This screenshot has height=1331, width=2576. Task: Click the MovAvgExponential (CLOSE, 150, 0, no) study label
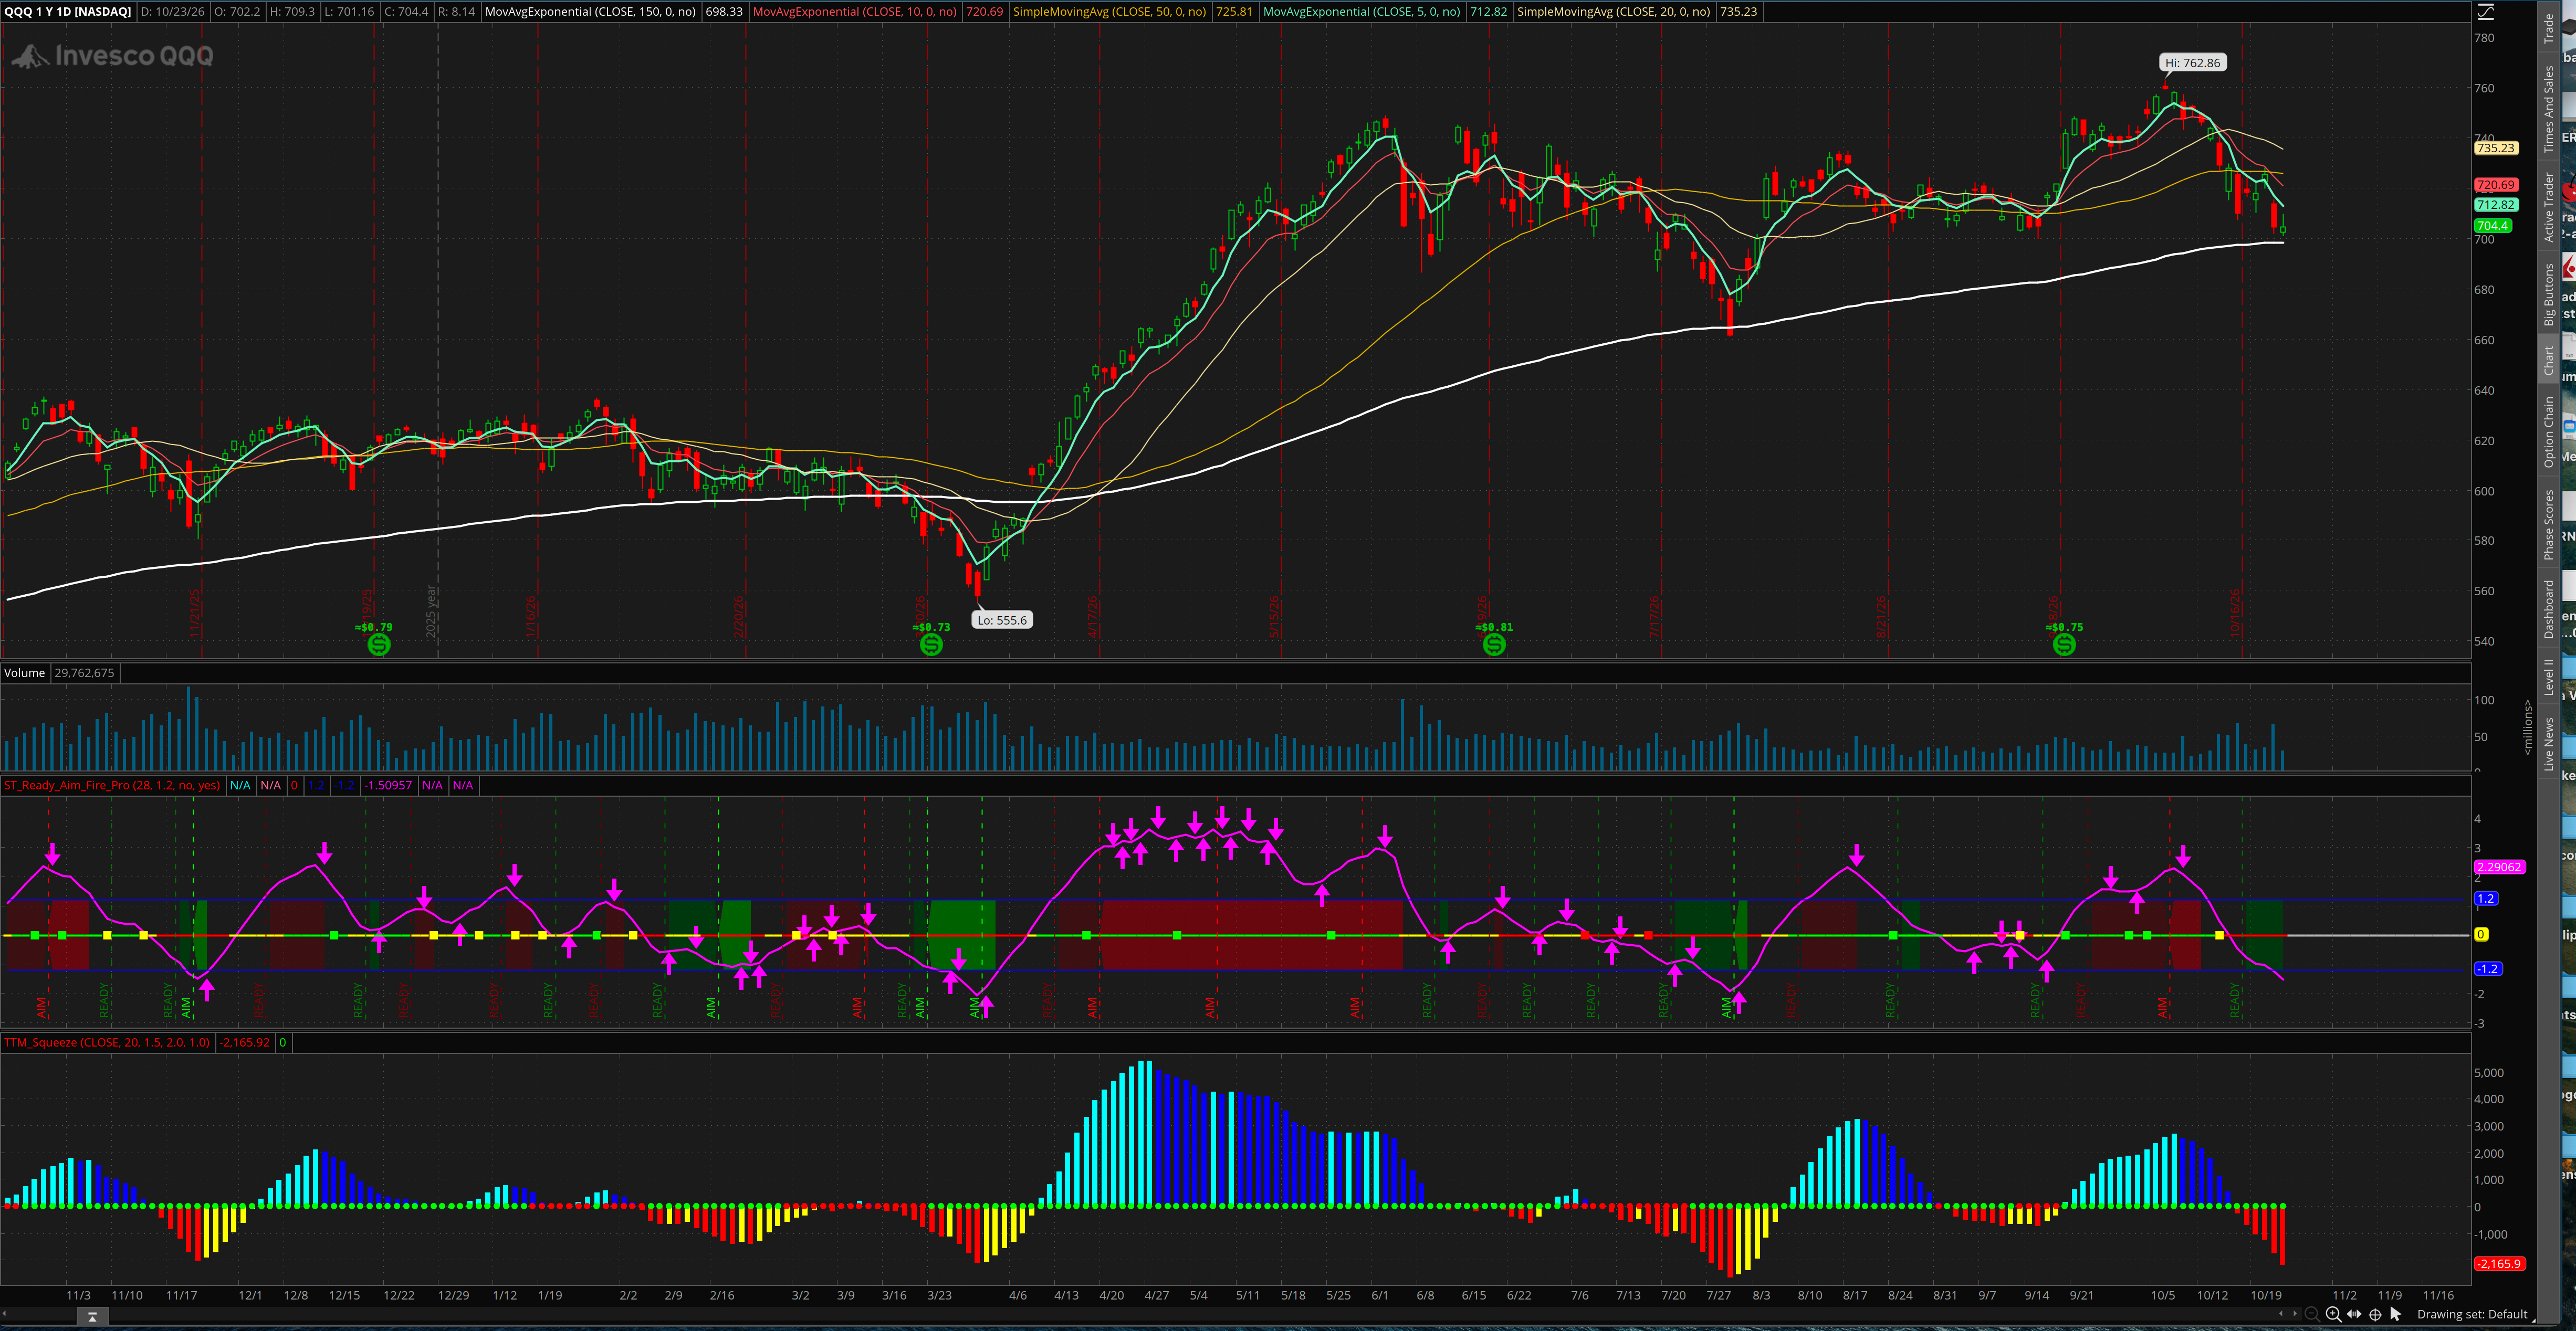[590, 11]
